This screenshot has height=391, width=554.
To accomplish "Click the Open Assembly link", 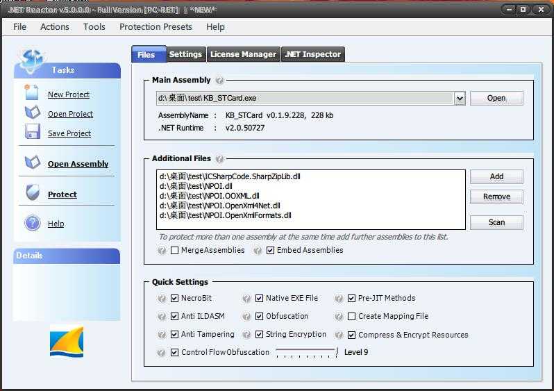I will pos(78,164).
